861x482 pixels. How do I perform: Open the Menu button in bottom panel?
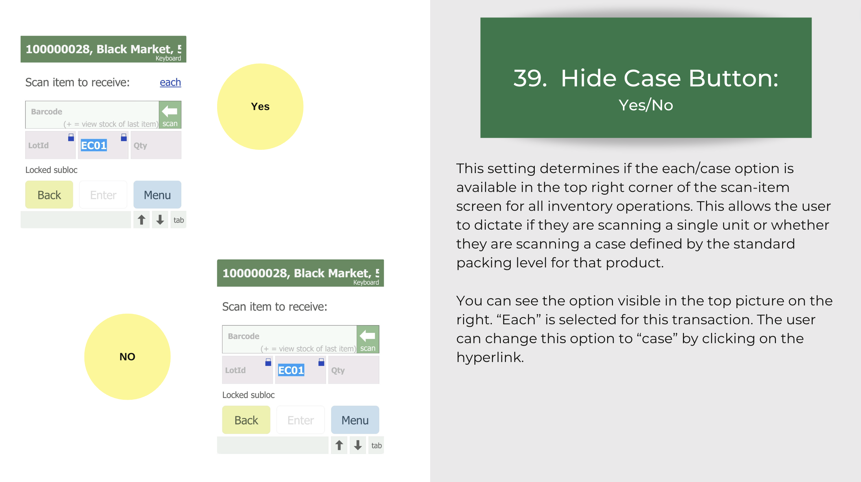(355, 420)
